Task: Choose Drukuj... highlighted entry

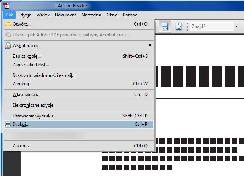Action: click(x=79, y=124)
